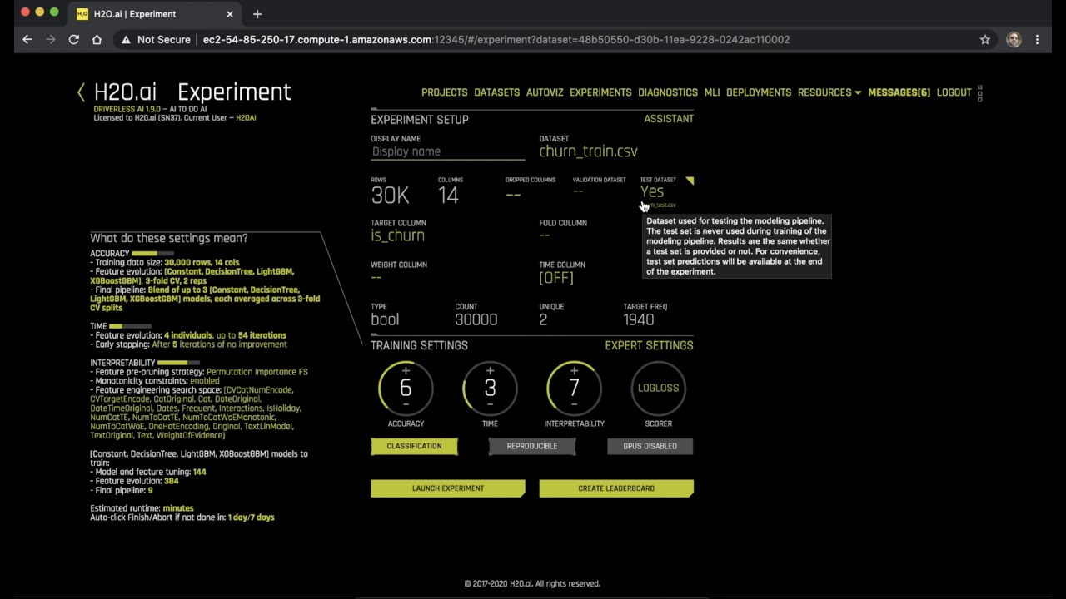
Task: Click the 30K rows value
Action: 390,196
